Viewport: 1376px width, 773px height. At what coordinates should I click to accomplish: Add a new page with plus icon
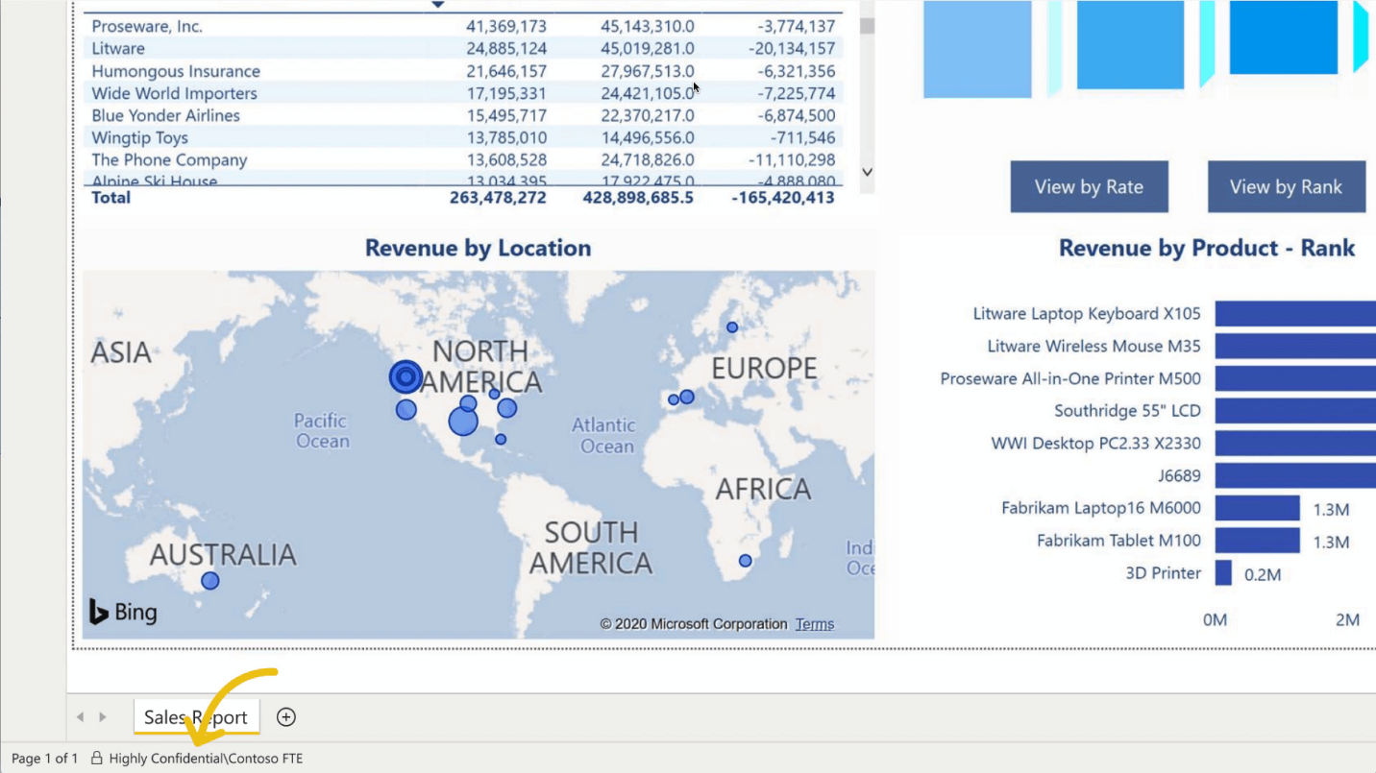[286, 716]
